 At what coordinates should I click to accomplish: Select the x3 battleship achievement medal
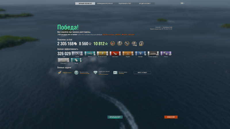pyautogui.click(x=134, y=43)
